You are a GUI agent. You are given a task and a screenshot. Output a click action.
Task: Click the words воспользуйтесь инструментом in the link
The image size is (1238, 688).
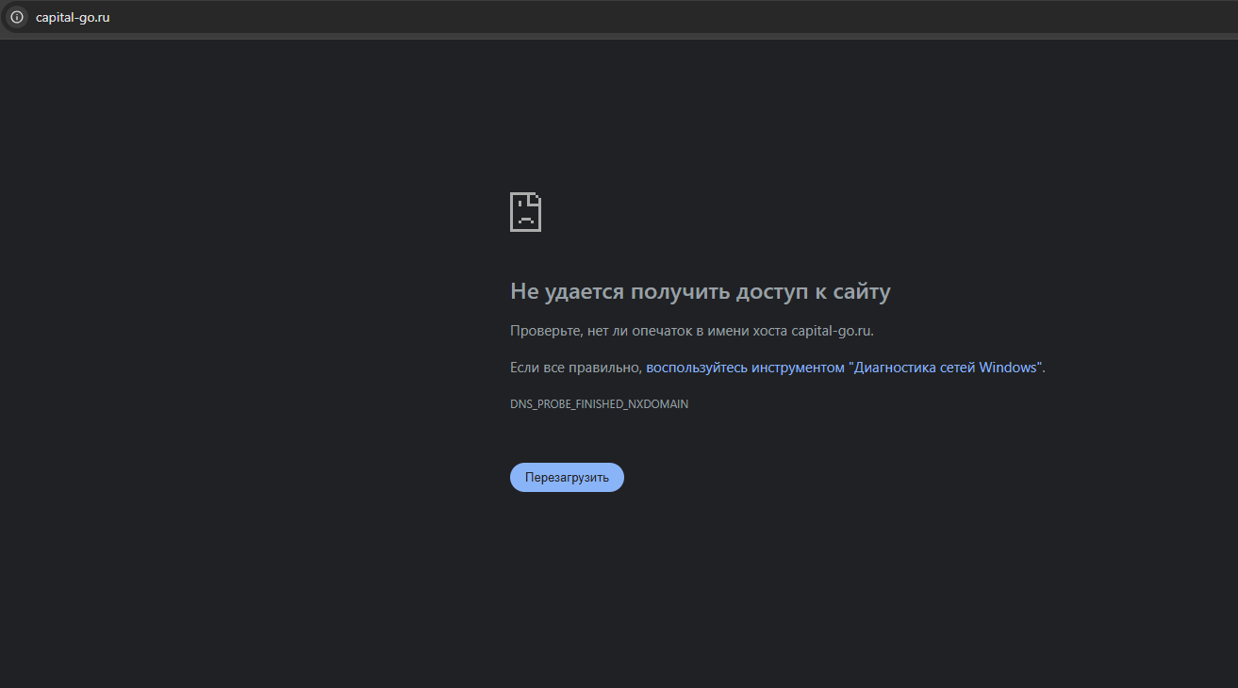745,368
